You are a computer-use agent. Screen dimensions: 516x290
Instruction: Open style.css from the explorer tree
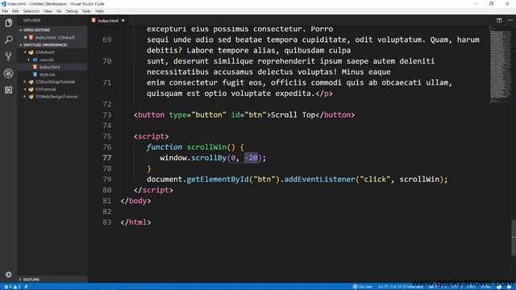(x=47, y=75)
